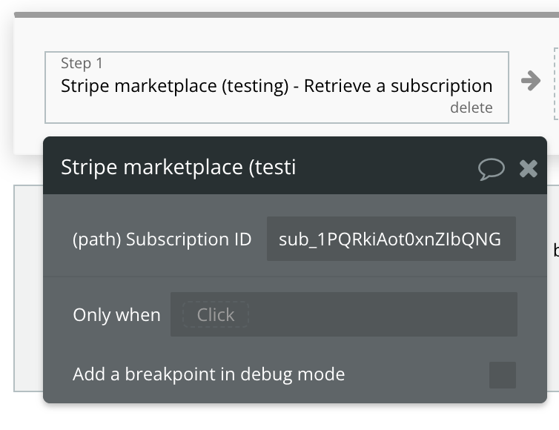Edit the Subscription ID value field

click(391, 239)
